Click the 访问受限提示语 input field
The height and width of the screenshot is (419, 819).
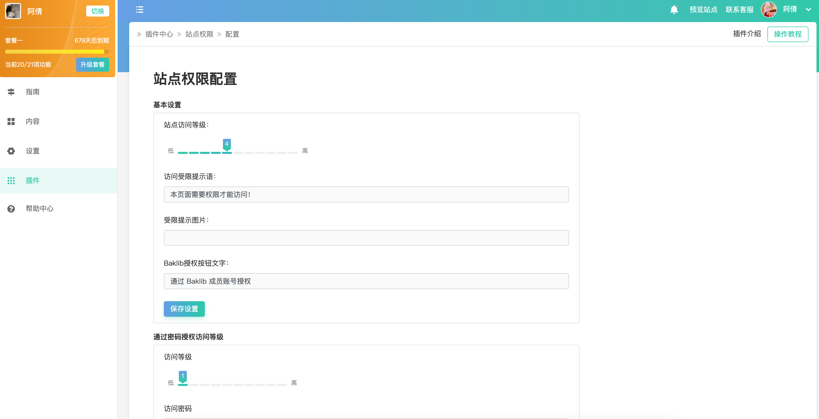tap(366, 194)
